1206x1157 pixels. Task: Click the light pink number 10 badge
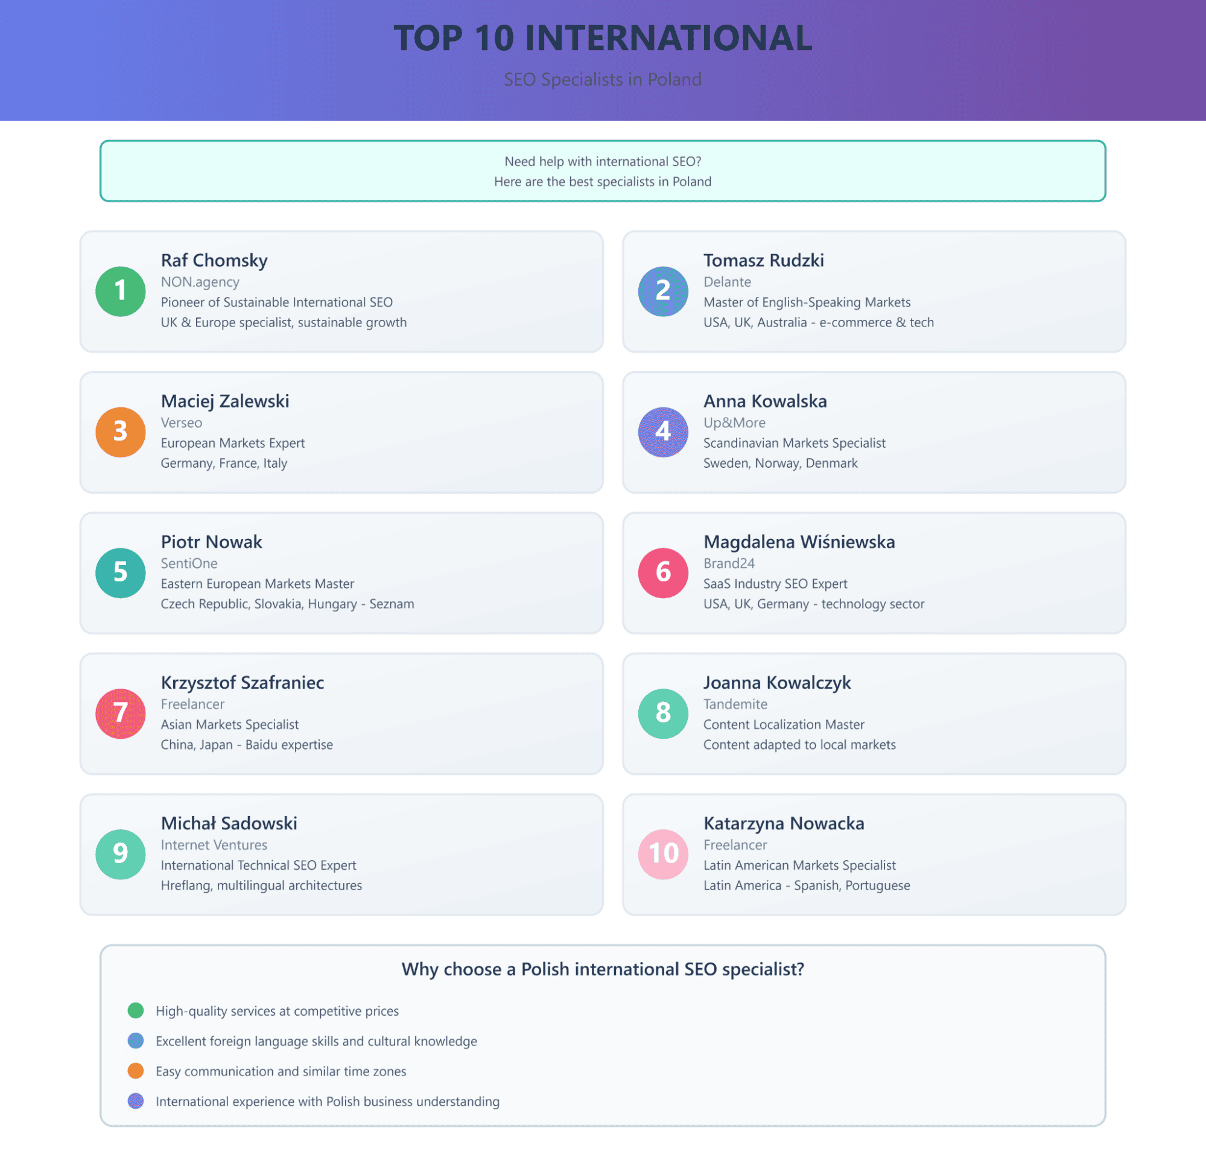662,854
